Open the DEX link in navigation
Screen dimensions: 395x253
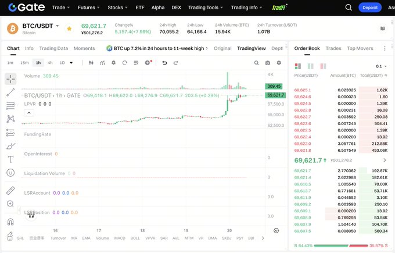click(177, 8)
